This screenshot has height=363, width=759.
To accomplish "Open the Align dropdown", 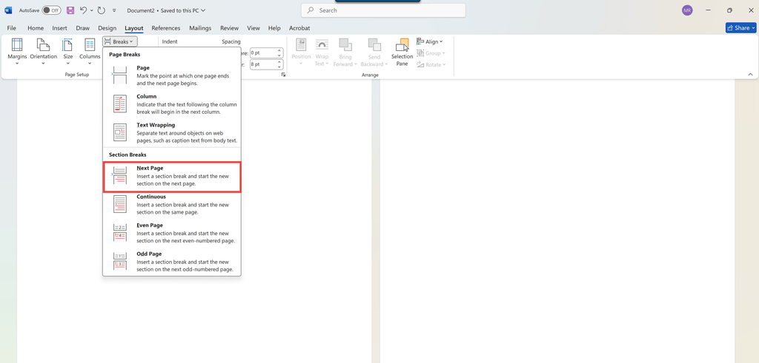I will click(430, 42).
